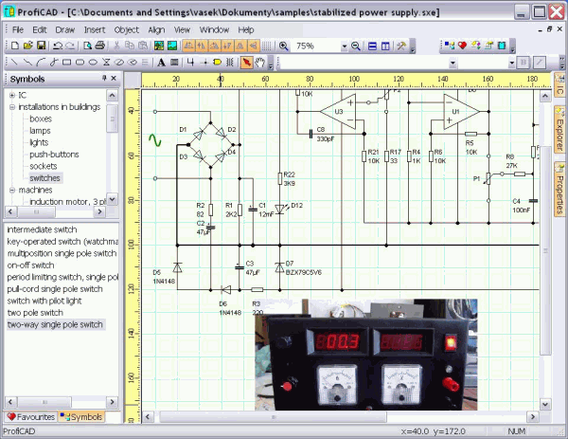Select the switches category
The height and width of the screenshot is (439, 568).
coord(44,178)
